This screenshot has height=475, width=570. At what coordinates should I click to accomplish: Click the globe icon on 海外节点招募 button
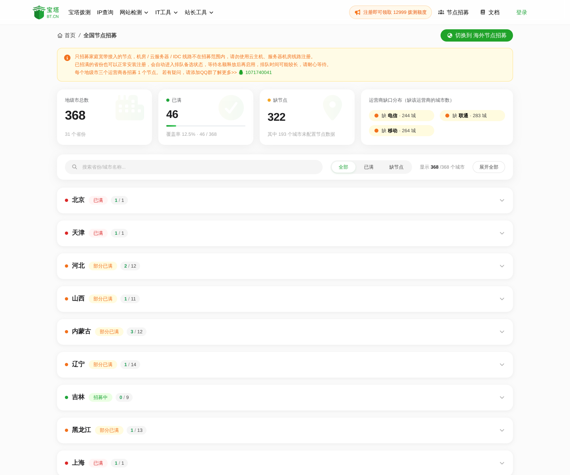450,36
